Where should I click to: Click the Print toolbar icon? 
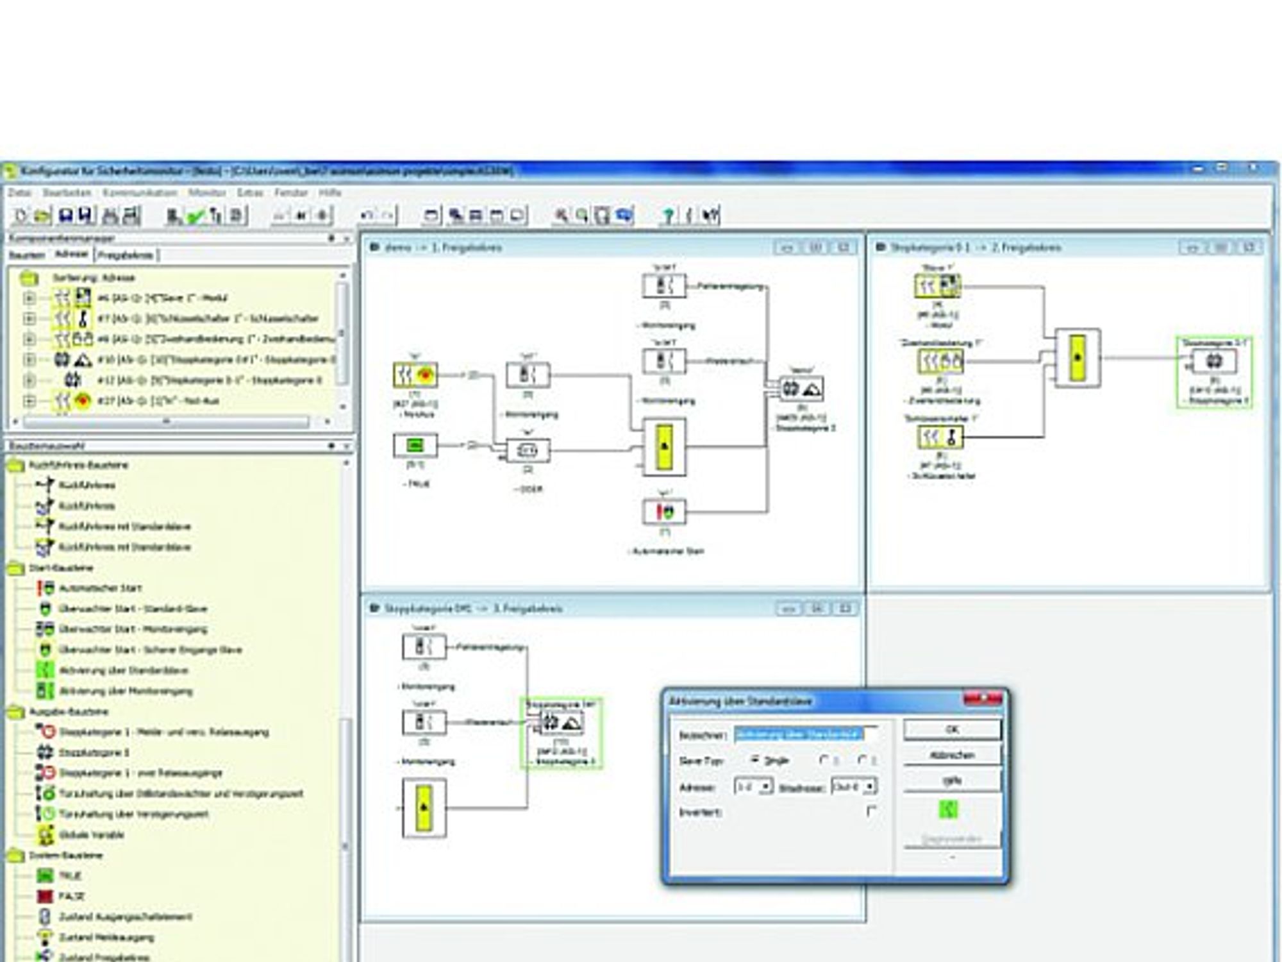pyautogui.click(x=110, y=215)
